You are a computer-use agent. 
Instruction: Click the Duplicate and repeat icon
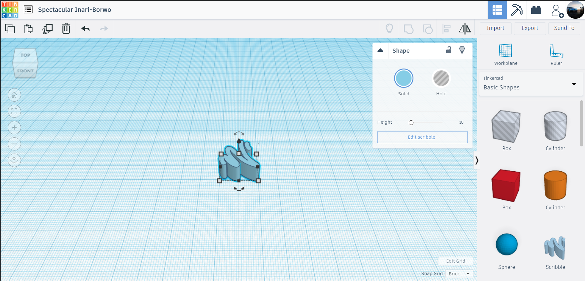[x=47, y=29]
